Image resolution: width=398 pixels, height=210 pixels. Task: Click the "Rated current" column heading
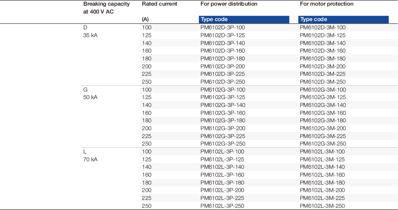point(160,4)
